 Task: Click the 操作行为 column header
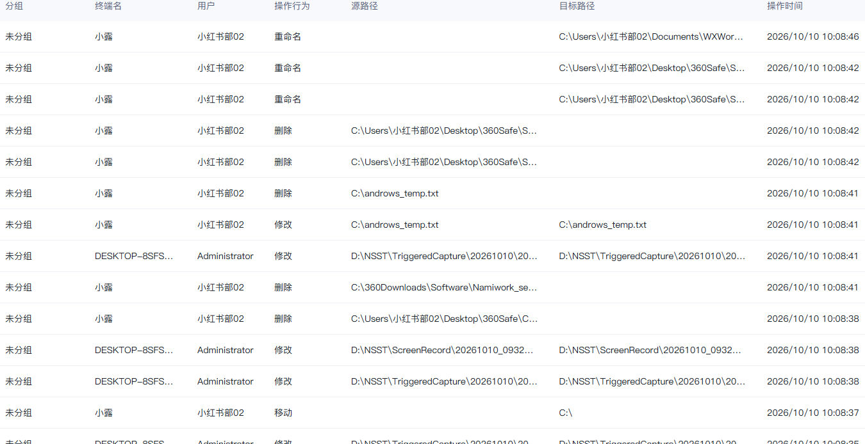coord(292,6)
